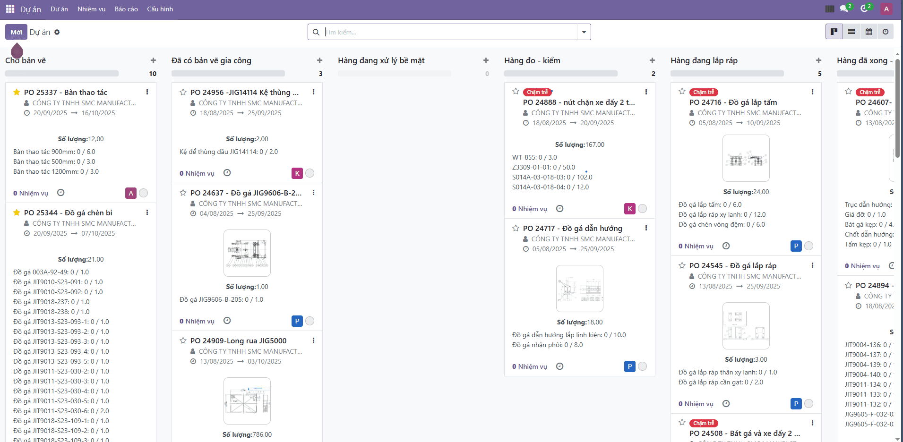Screen dimensions: 903x442
Task: Click the Mới button
Action: 16,32
